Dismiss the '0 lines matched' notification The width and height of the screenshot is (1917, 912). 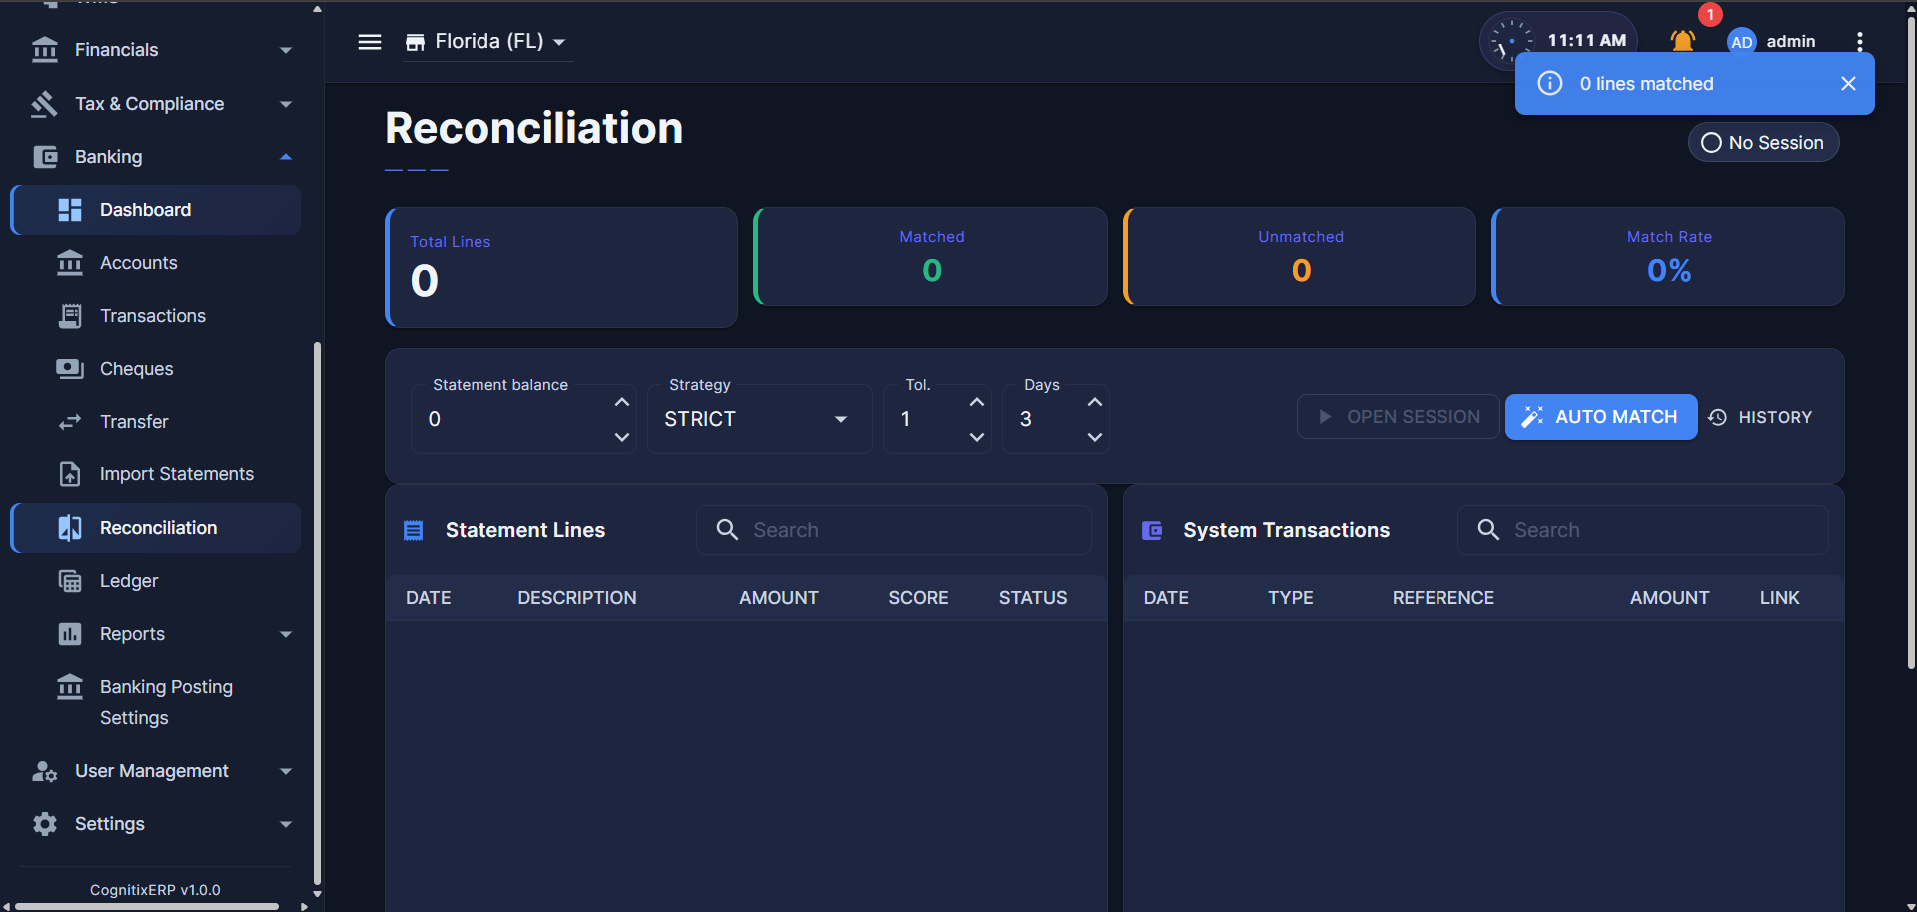1848,84
